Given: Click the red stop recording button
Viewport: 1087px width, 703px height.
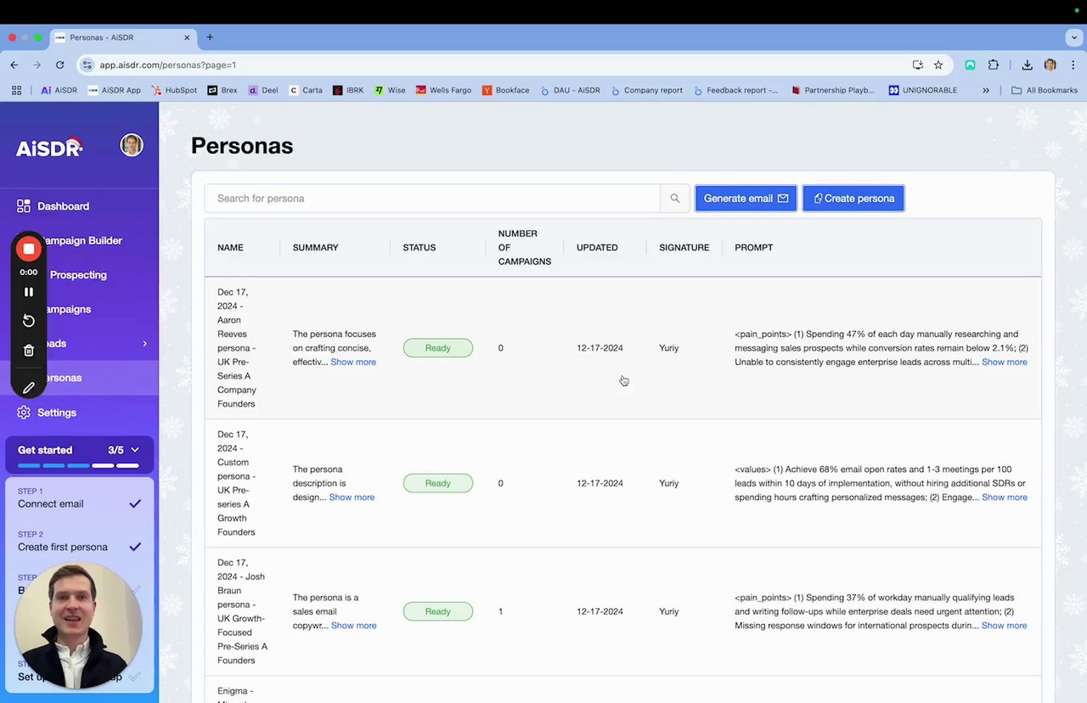Looking at the screenshot, I should [x=29, y=249].
